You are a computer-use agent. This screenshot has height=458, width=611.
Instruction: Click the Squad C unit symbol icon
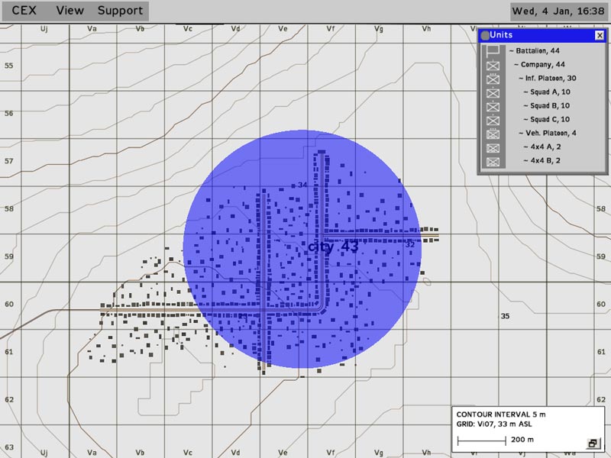point(493,121)
